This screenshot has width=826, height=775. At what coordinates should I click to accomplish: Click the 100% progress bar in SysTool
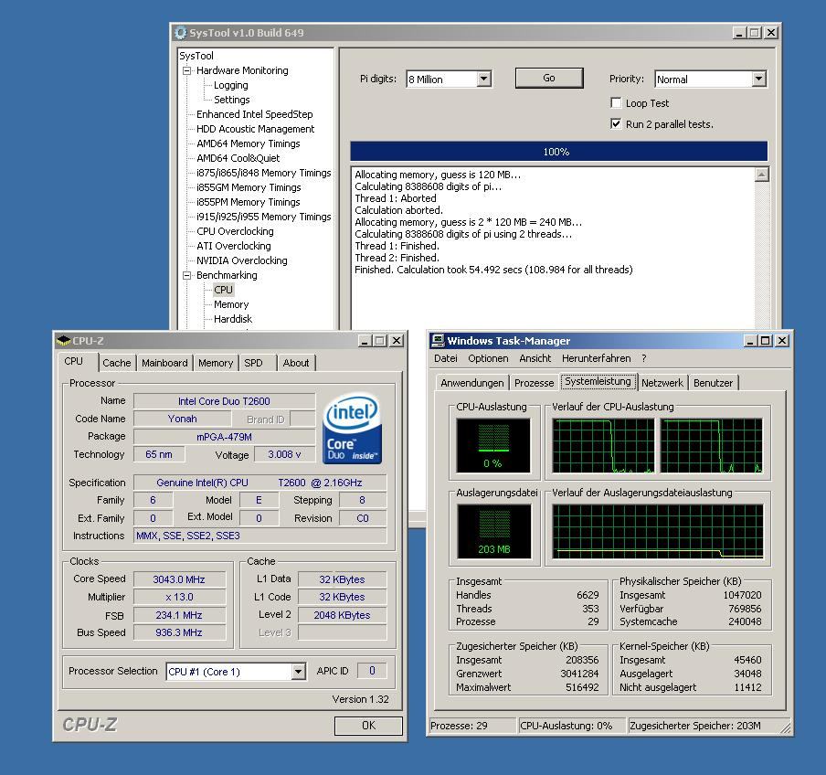(558, 151)
